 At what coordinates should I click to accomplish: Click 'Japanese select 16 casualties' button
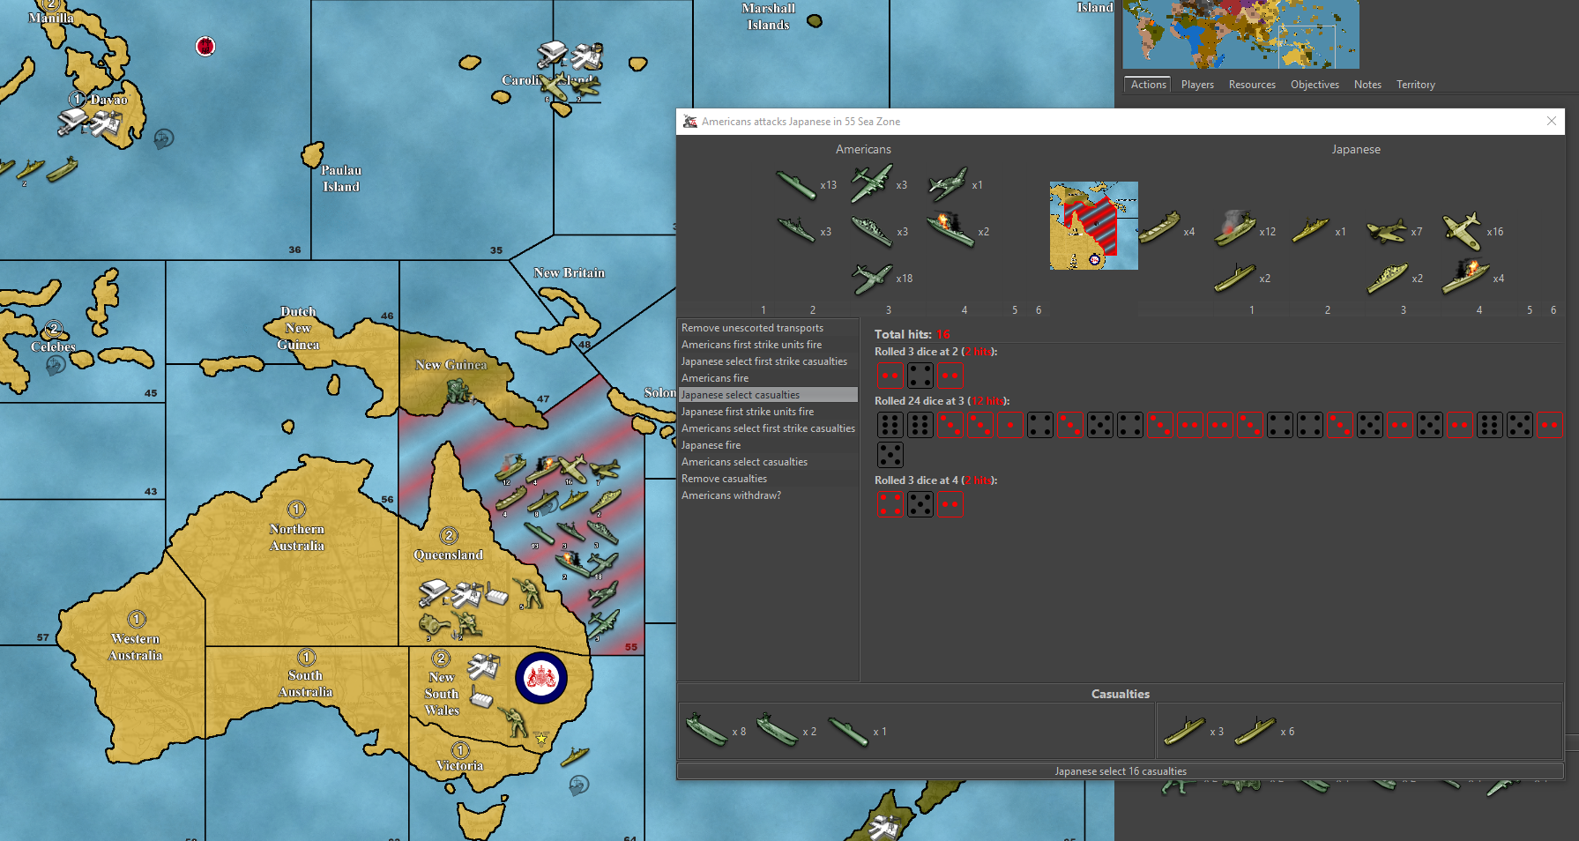pyautogui.click(x=1121, y=771)
